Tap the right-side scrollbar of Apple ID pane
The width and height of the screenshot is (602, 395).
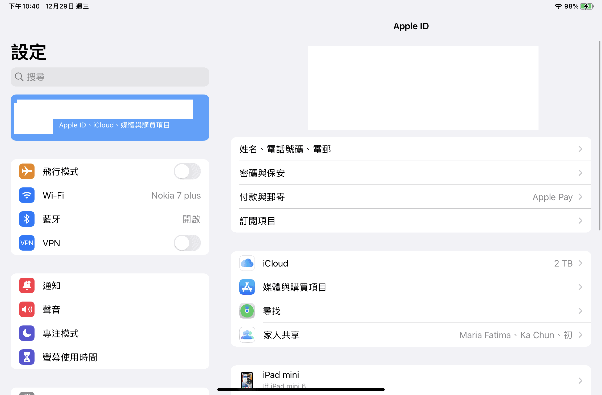600,135
